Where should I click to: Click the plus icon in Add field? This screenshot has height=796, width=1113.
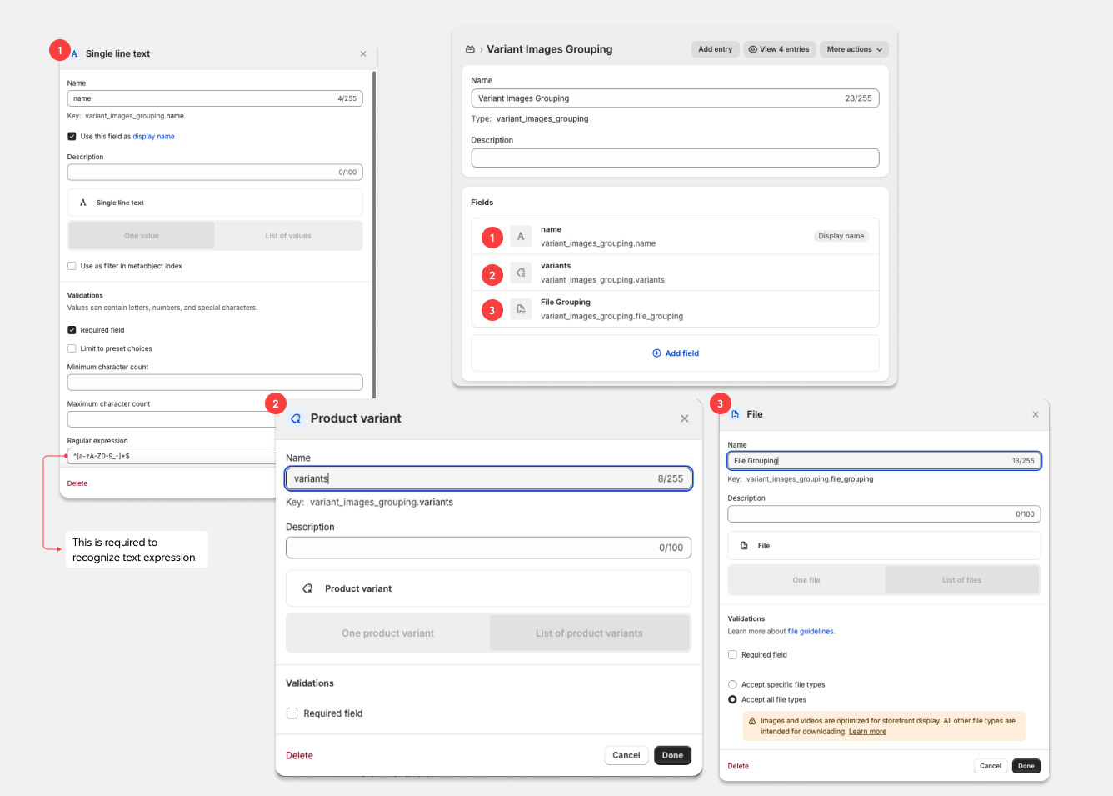click(656, 353)
